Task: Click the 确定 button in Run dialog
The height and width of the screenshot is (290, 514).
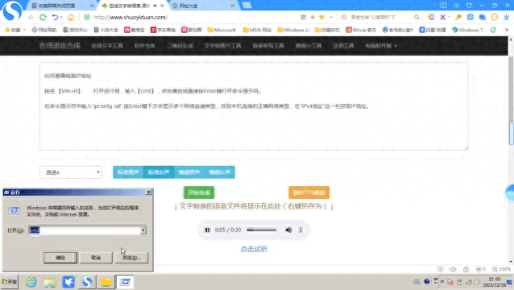Action: 60,258
